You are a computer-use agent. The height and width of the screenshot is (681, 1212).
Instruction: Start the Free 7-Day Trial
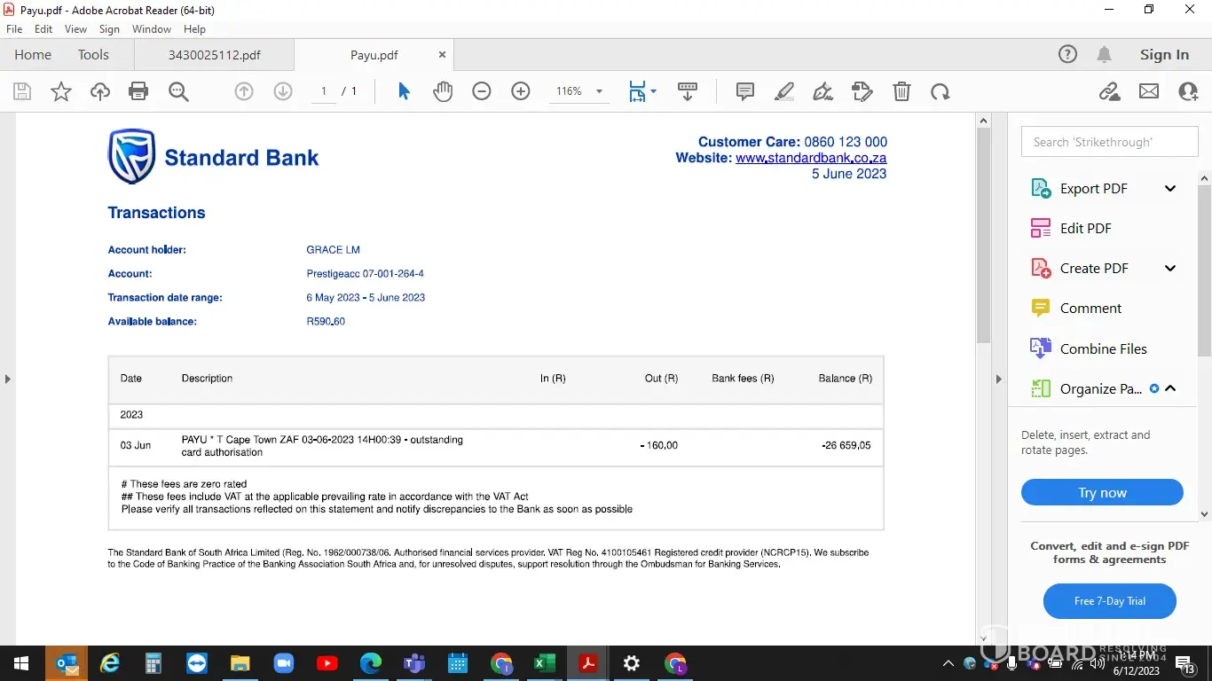[x=1109, y=601]
